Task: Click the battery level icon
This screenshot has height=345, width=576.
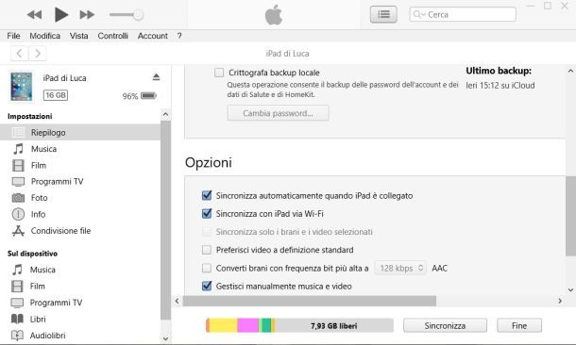Action: point(148,96)
